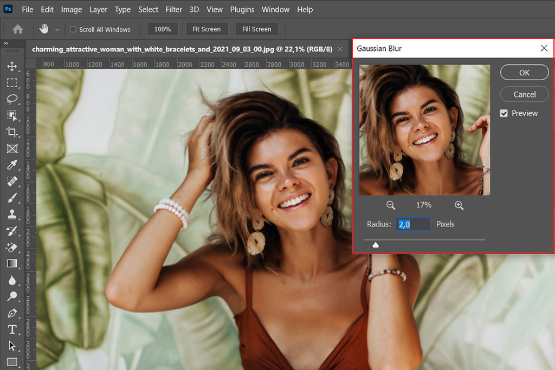555x370 pixels.
Task: Select the History Brush tool
Action: (12, 231)
